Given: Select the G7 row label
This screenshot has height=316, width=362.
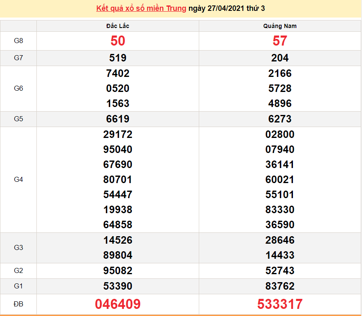Looking at the screenshot, I should click(18, 58).
